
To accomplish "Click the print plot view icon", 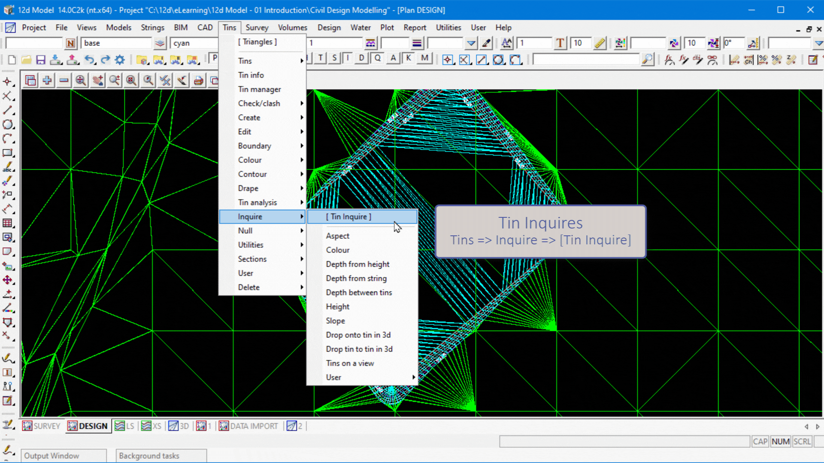I will click(198, 81).
